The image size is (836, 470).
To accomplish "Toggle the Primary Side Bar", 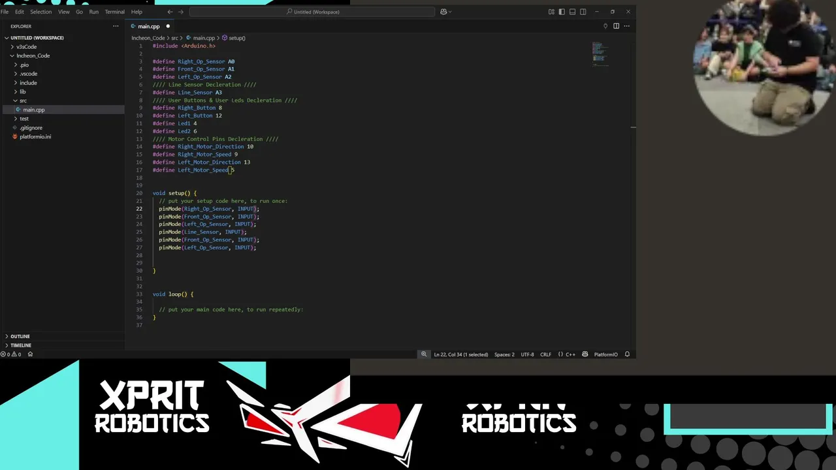I will point(562,12).
